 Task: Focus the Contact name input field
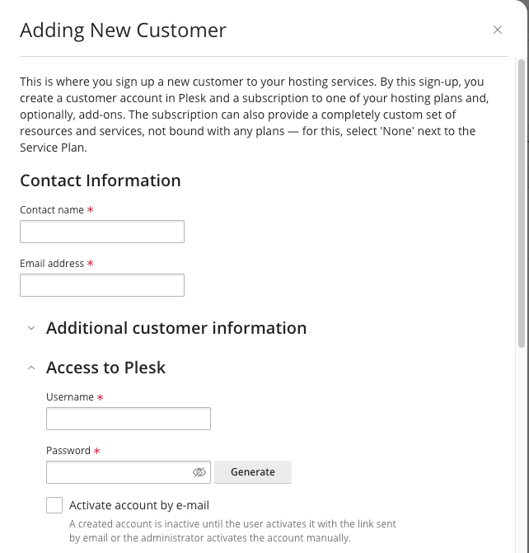pos(102,232)
